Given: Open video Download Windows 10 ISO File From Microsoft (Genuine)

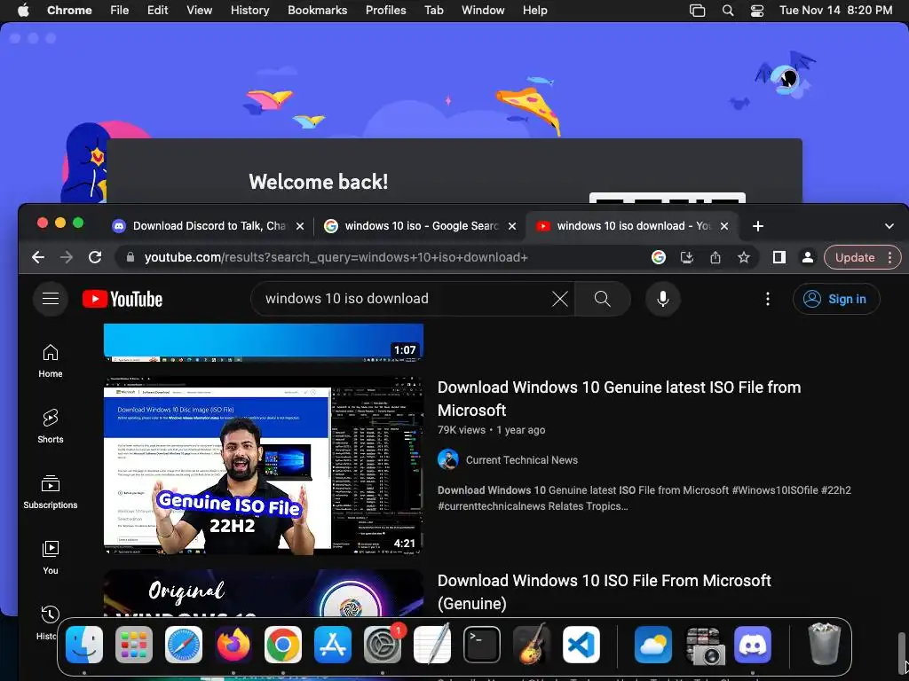Looking at the screenshot, I should [604, 591].
